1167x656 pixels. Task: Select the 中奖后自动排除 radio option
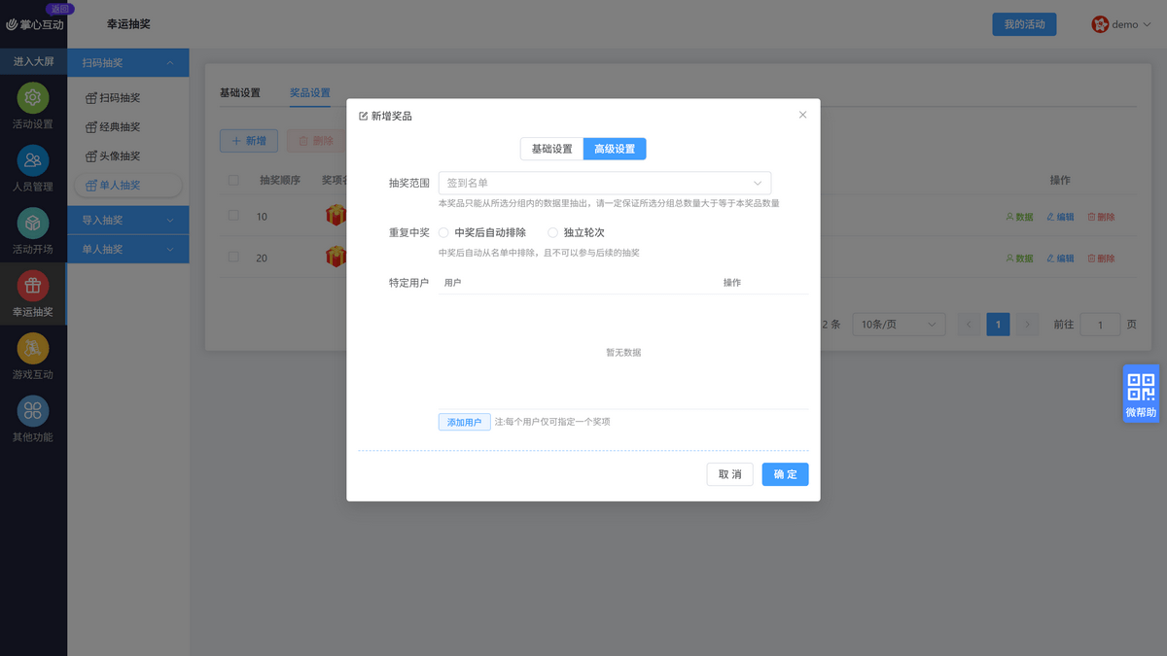tap(482, 233)
